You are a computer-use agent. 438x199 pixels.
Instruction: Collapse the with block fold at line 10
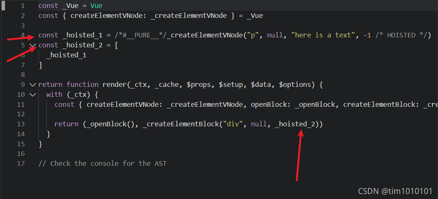pyautogui.click(x=33, y=95)
